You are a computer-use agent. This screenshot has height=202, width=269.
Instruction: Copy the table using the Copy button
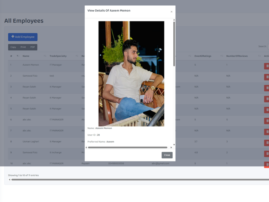tap(13, 47)
